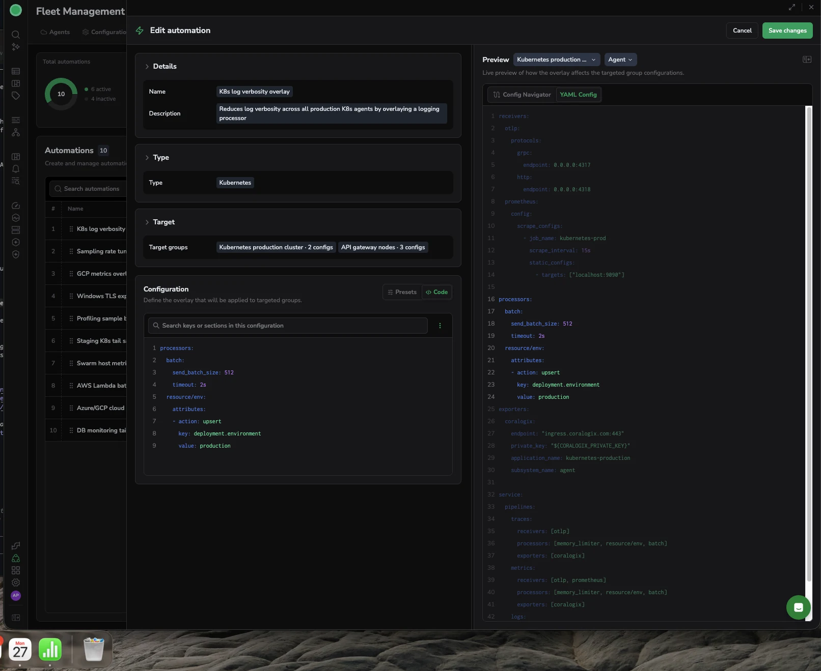The height and width of the screenshot is (671, 821).
Task: Click the AP user avatar
Action: click(x=16, y=595)
